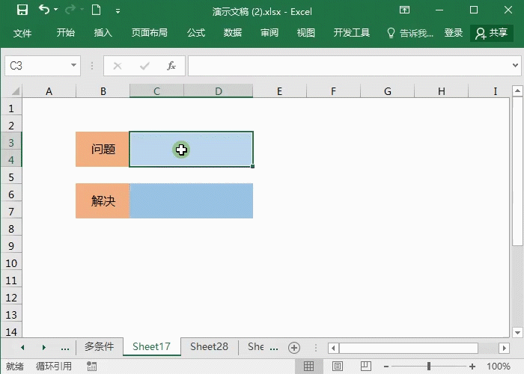524x374 pixels.
Task: Click the zoom slider handle
Action: (428, 367)
